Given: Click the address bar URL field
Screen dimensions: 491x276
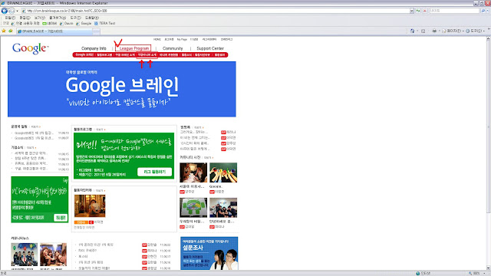Looking at the screenshot, I should (216, 11).
